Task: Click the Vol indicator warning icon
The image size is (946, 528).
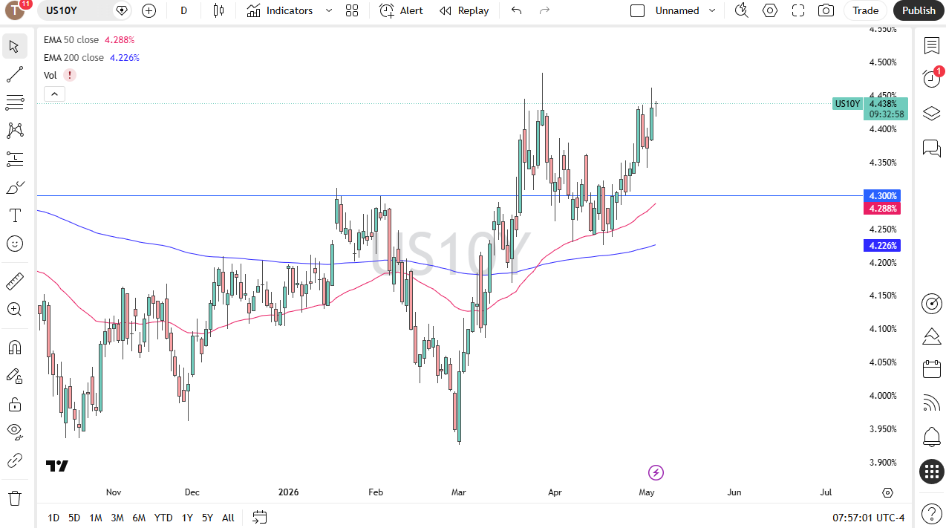Action: point(69,75)
